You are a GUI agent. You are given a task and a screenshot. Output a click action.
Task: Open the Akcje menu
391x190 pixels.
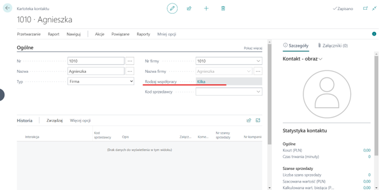[x=99, y=34]
